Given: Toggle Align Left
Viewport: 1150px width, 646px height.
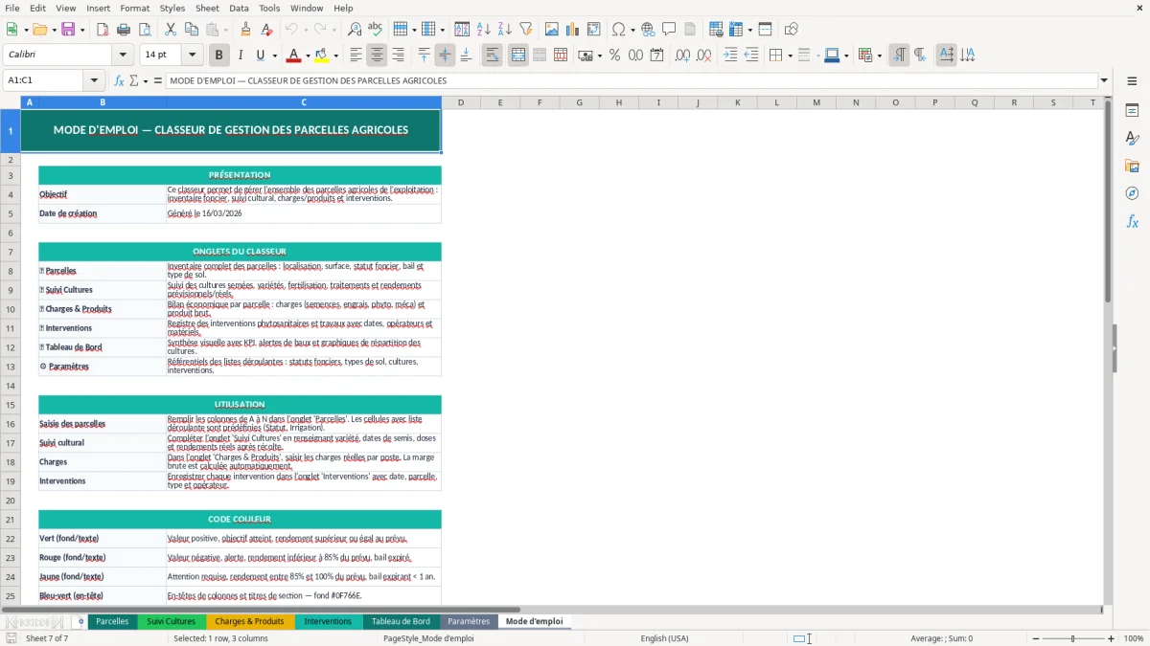Looking at the screenshot, I should pyautogui.click(x=356, y=56).
